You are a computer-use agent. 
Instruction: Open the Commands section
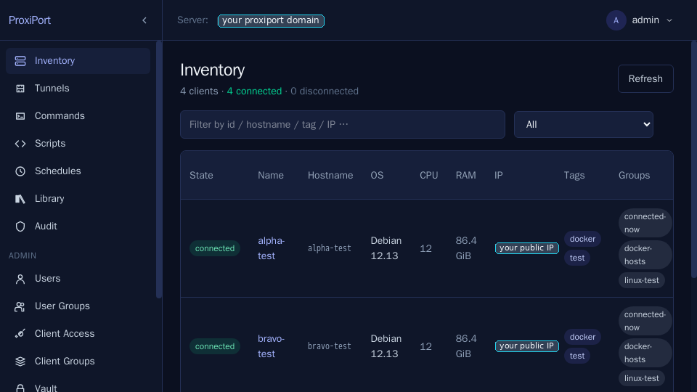(x=78, y=116)
